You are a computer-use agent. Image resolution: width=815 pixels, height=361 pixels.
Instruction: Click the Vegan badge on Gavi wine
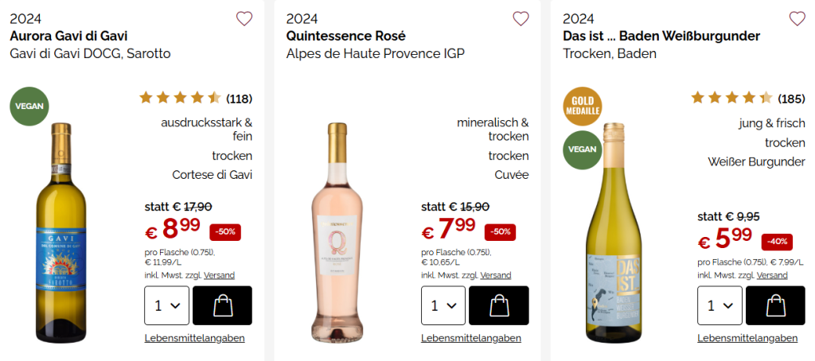click(x=29, y=106)
